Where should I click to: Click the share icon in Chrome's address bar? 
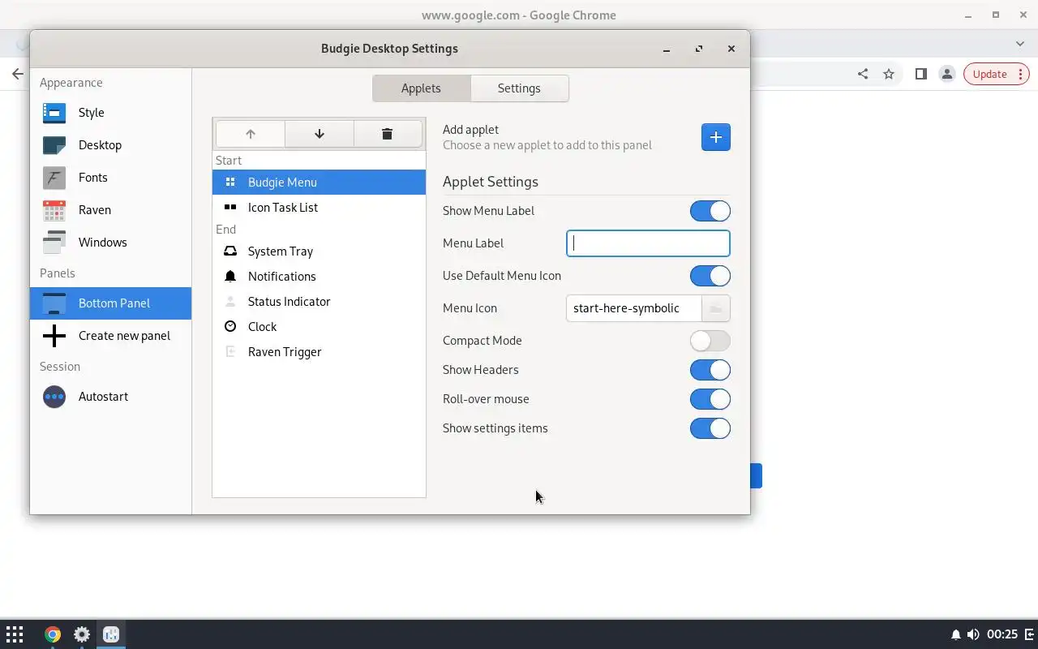pos(863,74)
